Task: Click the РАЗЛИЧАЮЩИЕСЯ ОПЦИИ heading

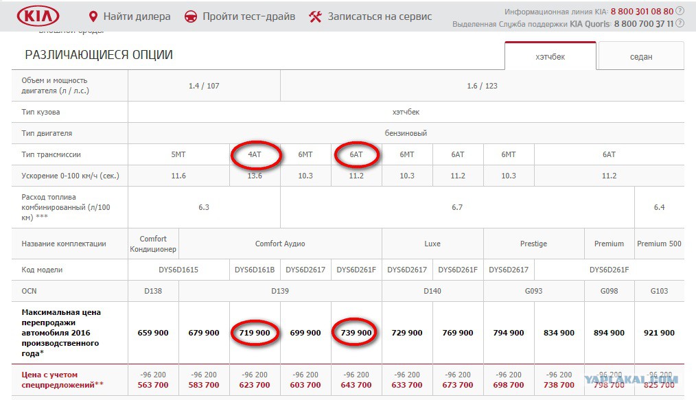Action: point(99,55)
